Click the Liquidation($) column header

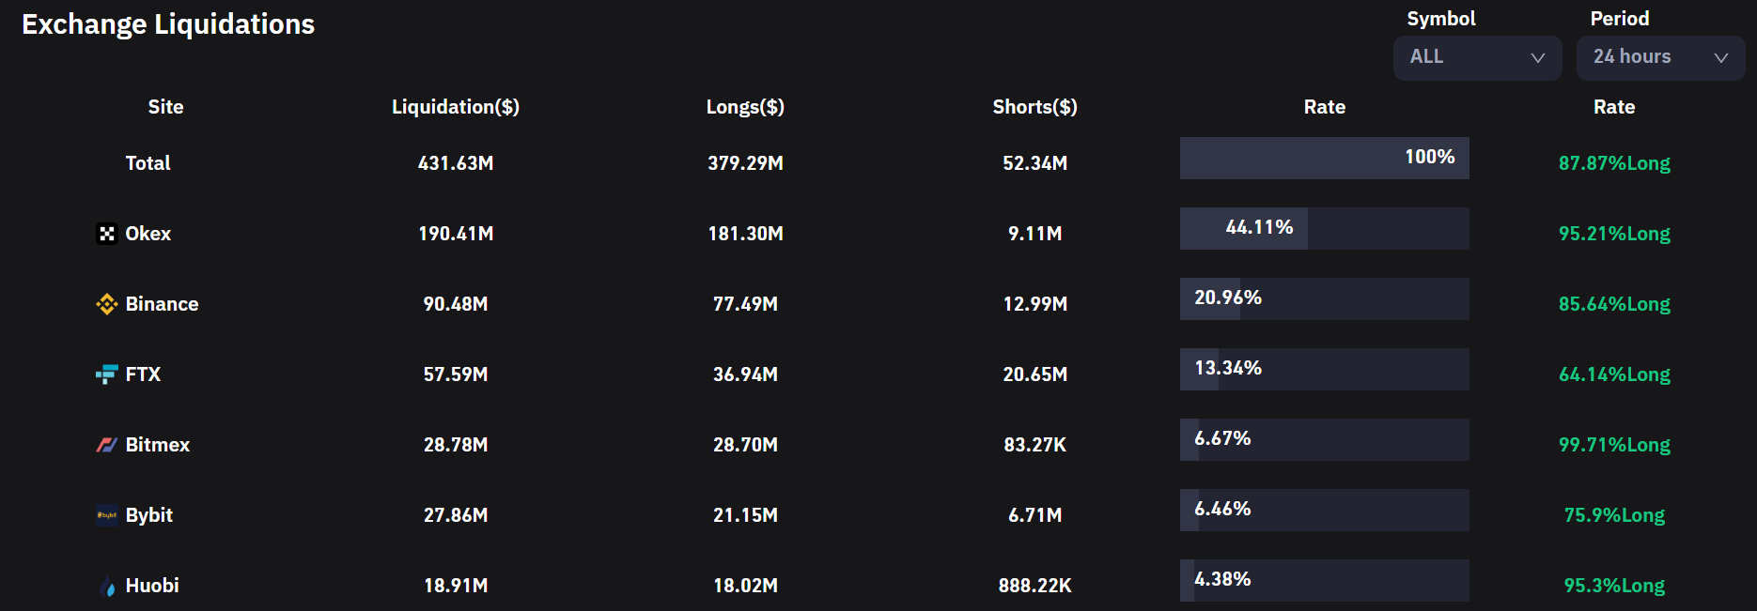click(456, 107)
